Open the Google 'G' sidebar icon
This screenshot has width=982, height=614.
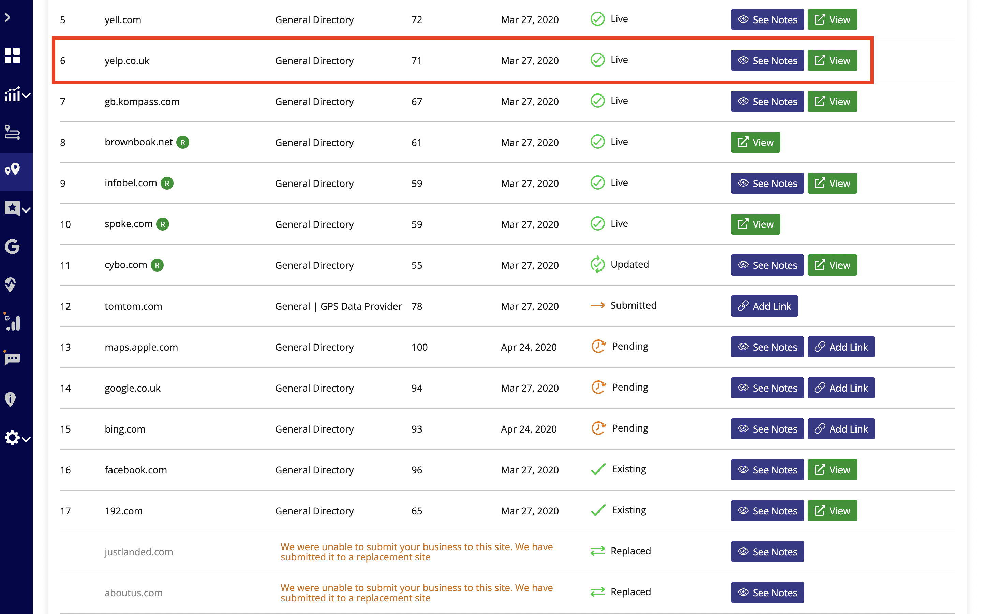point(12,247)
